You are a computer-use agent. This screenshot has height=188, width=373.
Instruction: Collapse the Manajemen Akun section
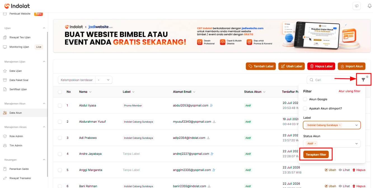[x=44, y=104]
